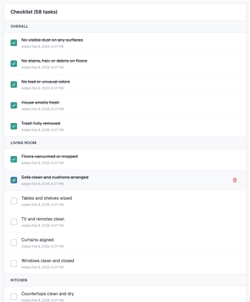Check 'Windows clean and closed'

(x=14, y=263)
